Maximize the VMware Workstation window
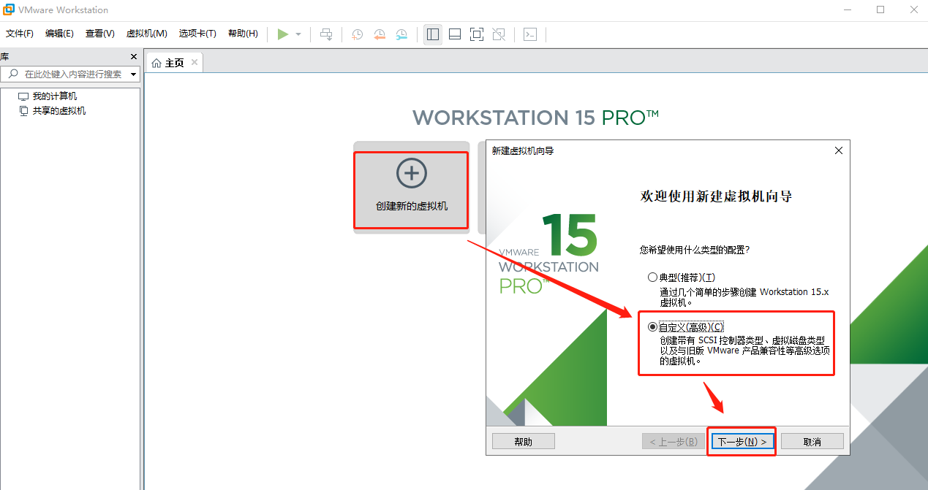Viewport: 928px width, 490px height. [880, 9]
